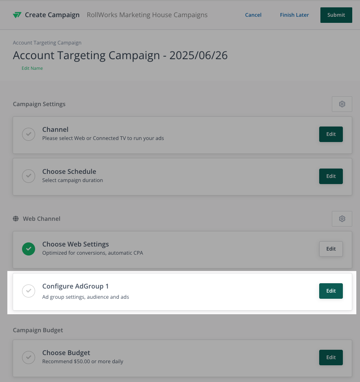Edit the Channel setting
The height and width of the screenshot is (382, 360).
coord(331,134)
